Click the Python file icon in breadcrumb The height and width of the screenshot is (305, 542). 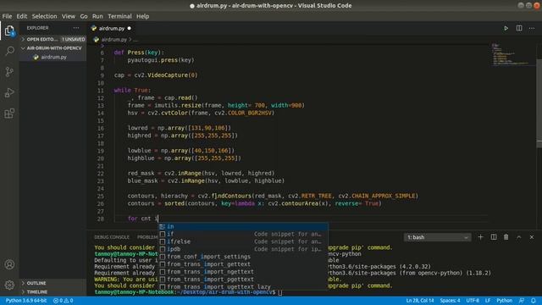coord(96,40)
